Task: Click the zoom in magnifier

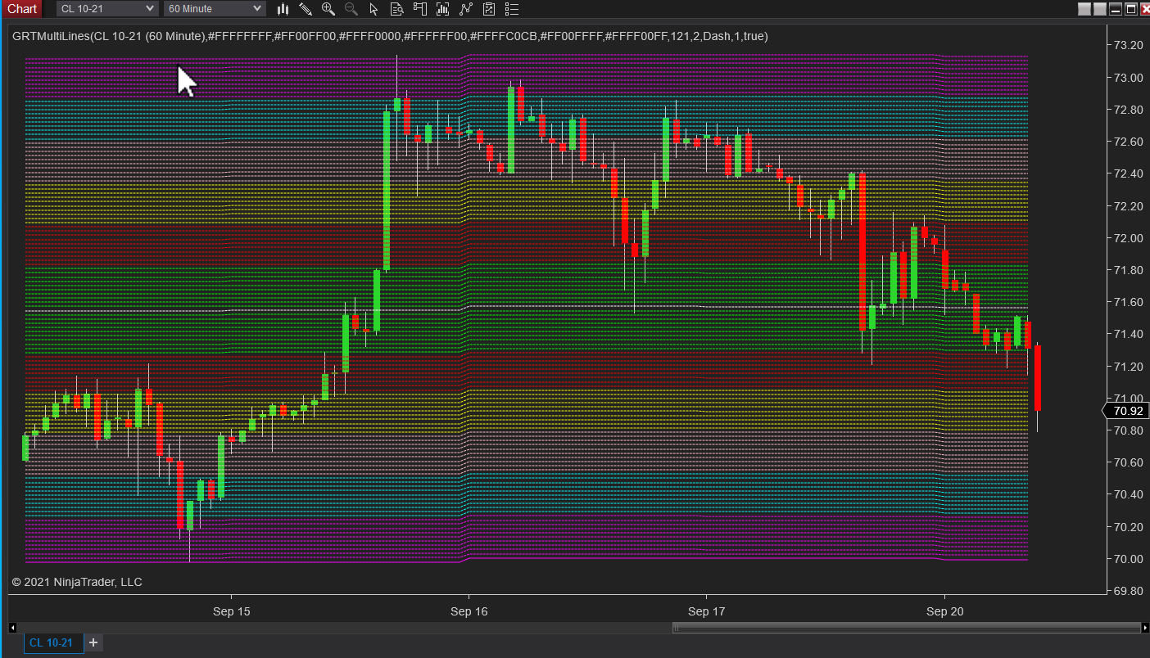Action: (328, 9)
